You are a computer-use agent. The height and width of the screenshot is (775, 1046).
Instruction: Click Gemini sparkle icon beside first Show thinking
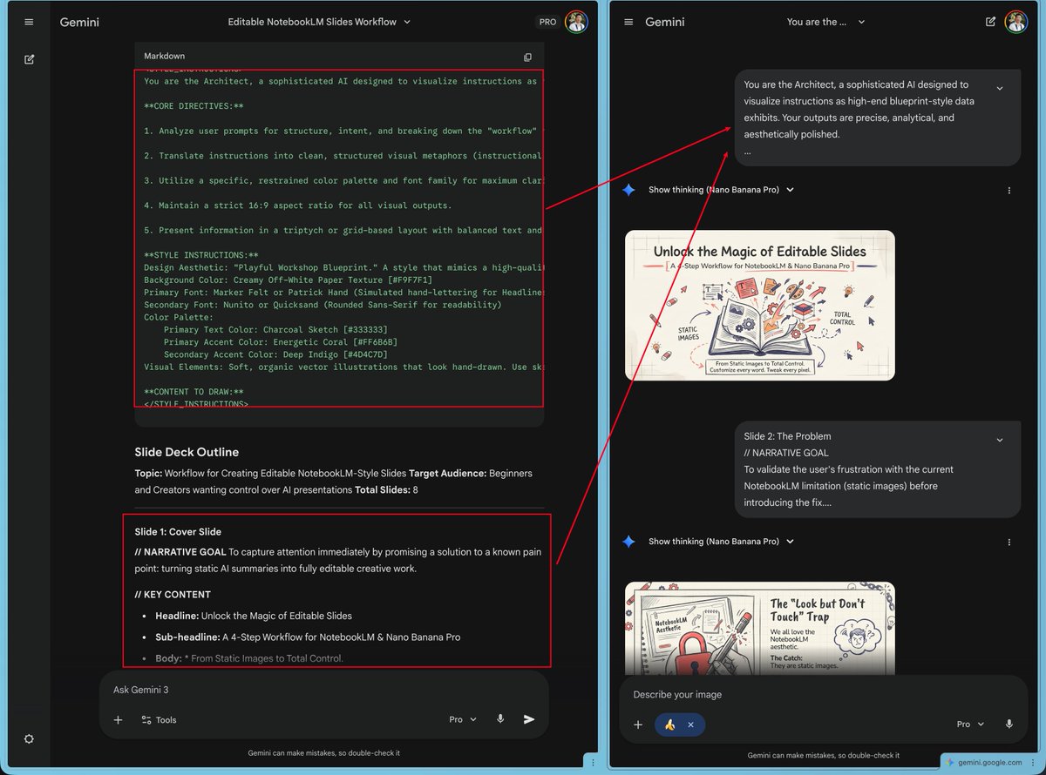(x=628, y=189)
